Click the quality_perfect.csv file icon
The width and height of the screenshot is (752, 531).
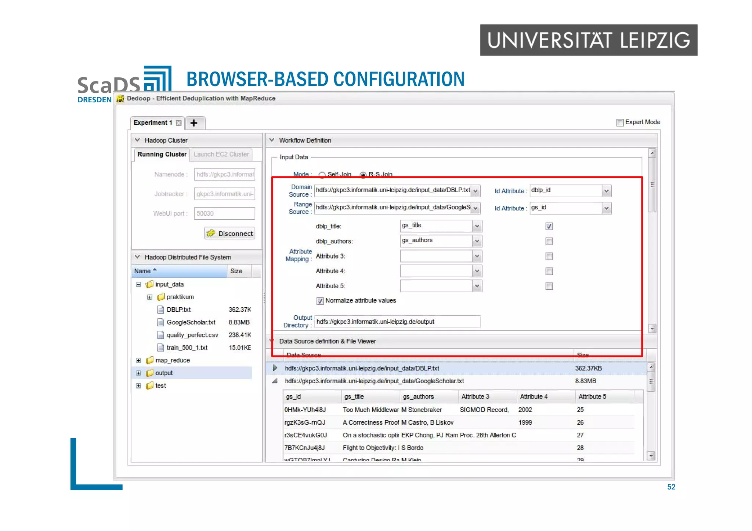(x=160, y=335)
